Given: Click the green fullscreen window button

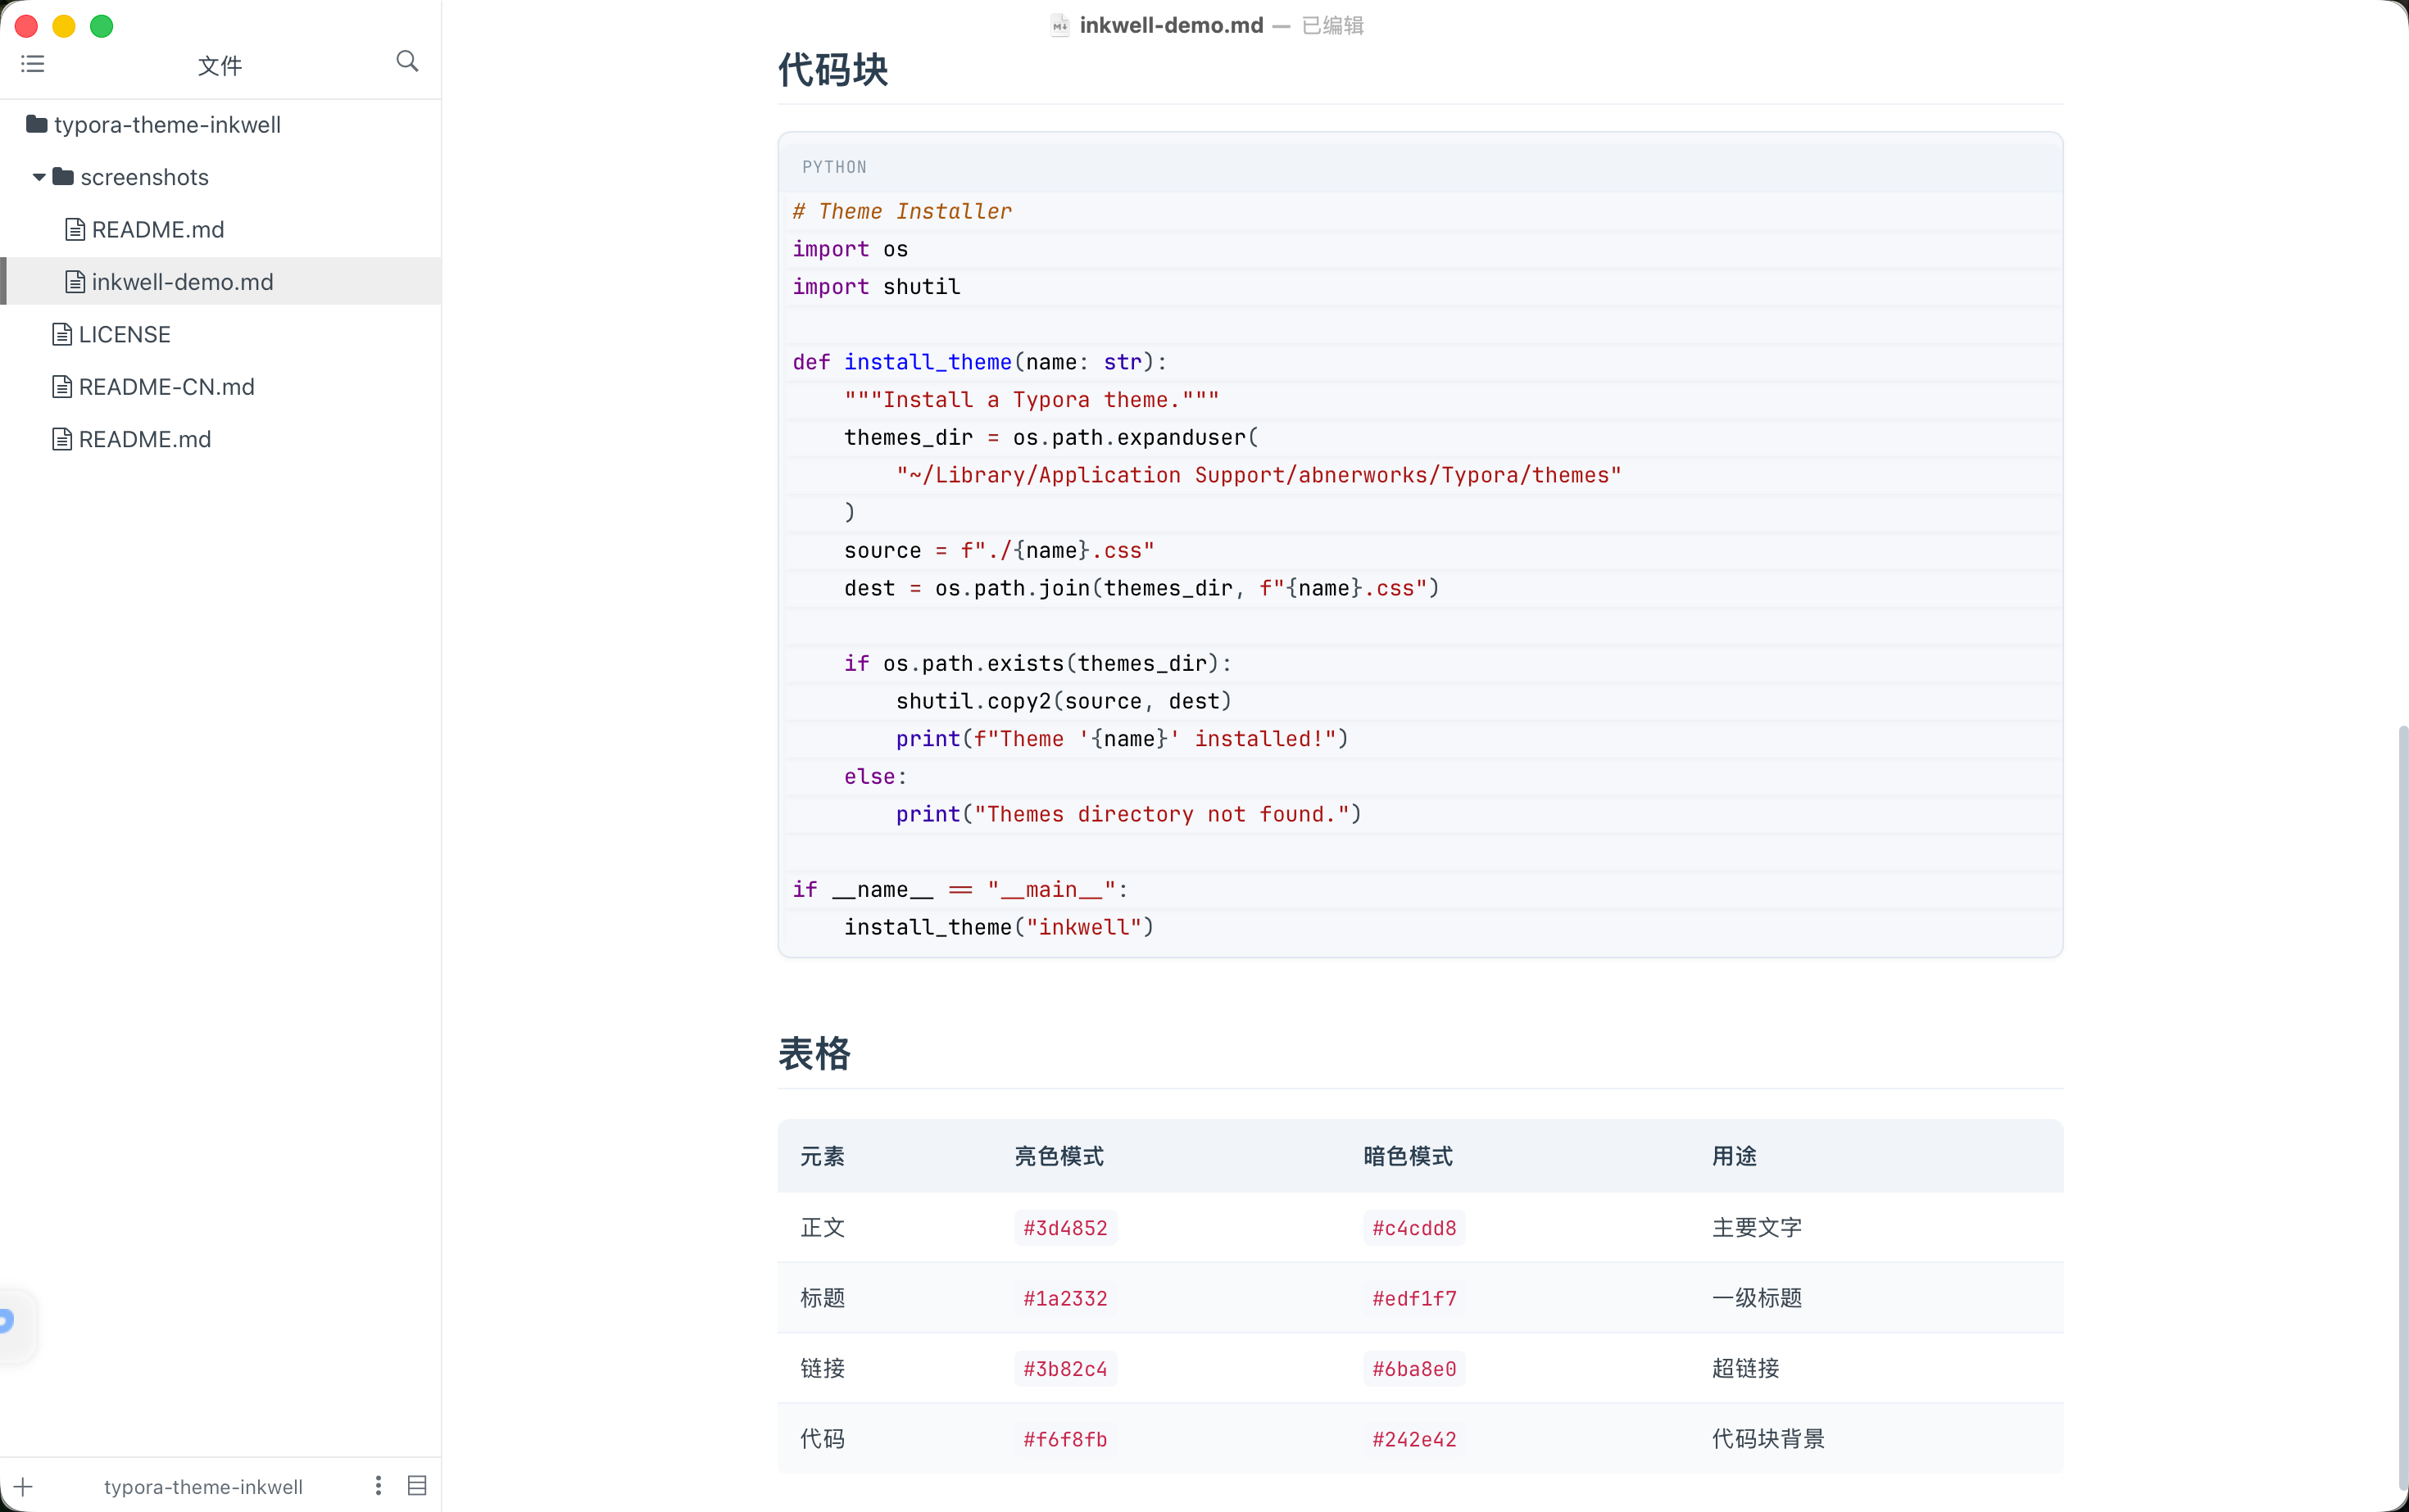Looking at the screenshot, I should (101, 26).
